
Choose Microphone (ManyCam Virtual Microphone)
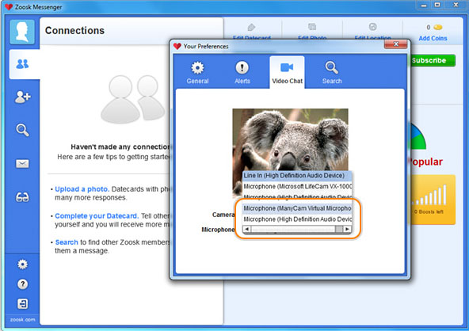click(297, 208)
